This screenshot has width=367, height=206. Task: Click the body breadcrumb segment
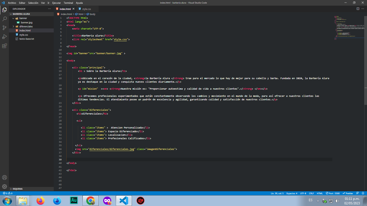coord(91,14)
